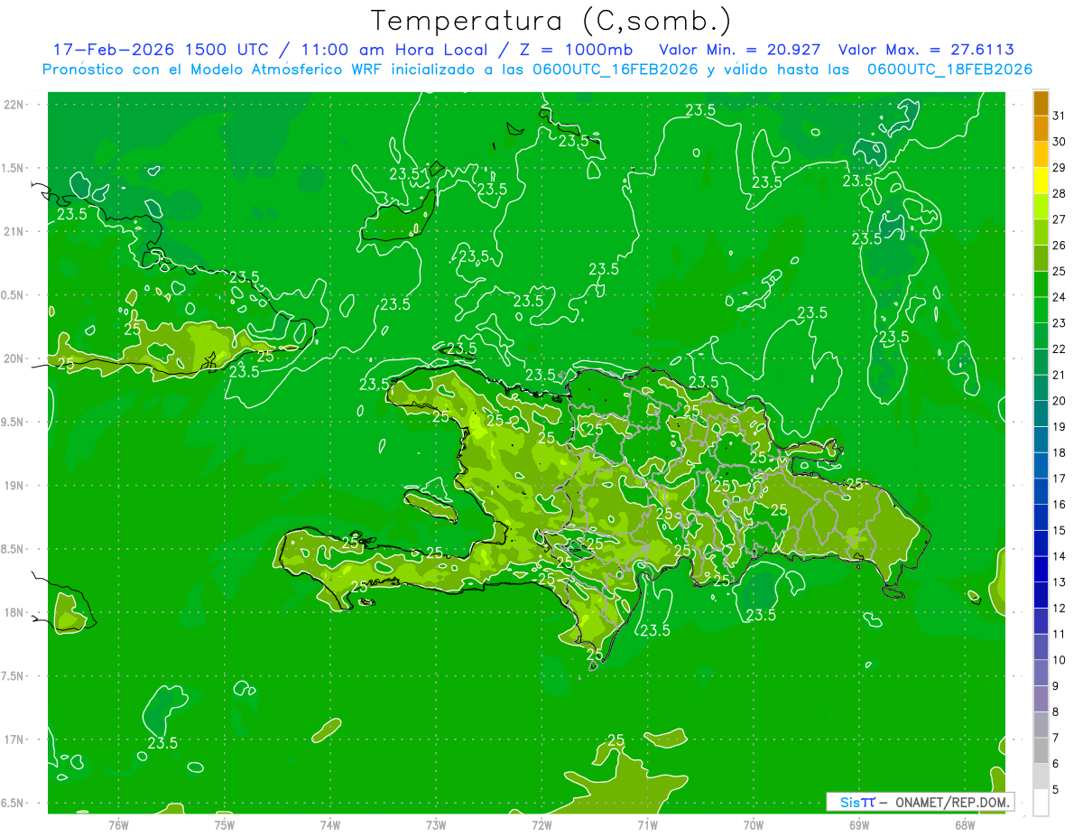Click the "8" color scale value
This screenshot has height=837, width=1083.
(x=1056, y=712)
